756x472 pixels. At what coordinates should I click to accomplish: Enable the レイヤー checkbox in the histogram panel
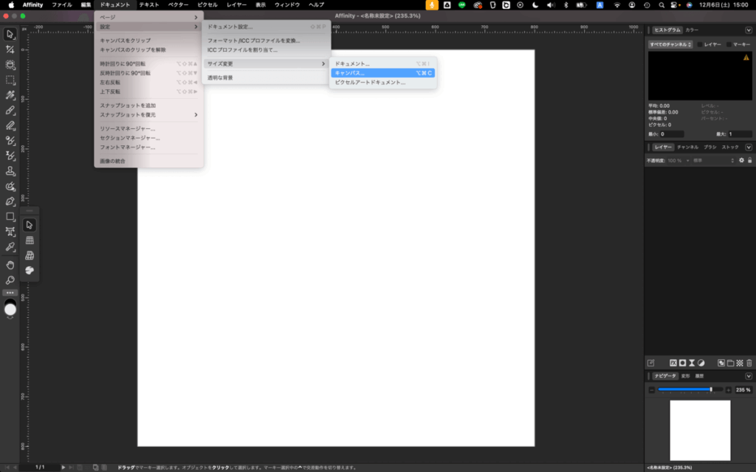701,45
